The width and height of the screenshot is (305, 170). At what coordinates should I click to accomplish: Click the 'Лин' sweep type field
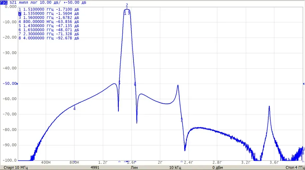point(134,167)
